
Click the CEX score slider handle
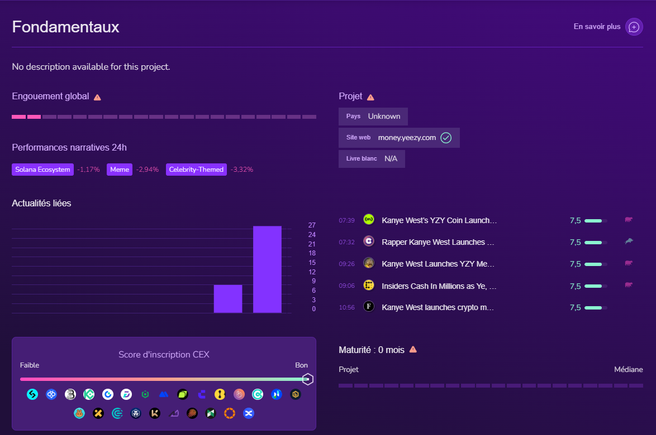pos(307,379)
